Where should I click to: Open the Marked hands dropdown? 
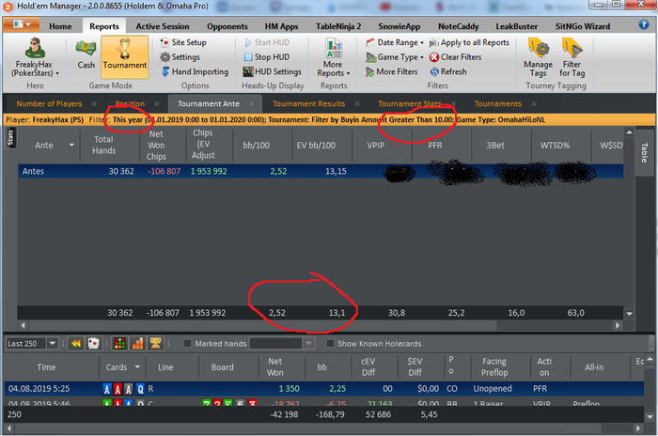309,344
